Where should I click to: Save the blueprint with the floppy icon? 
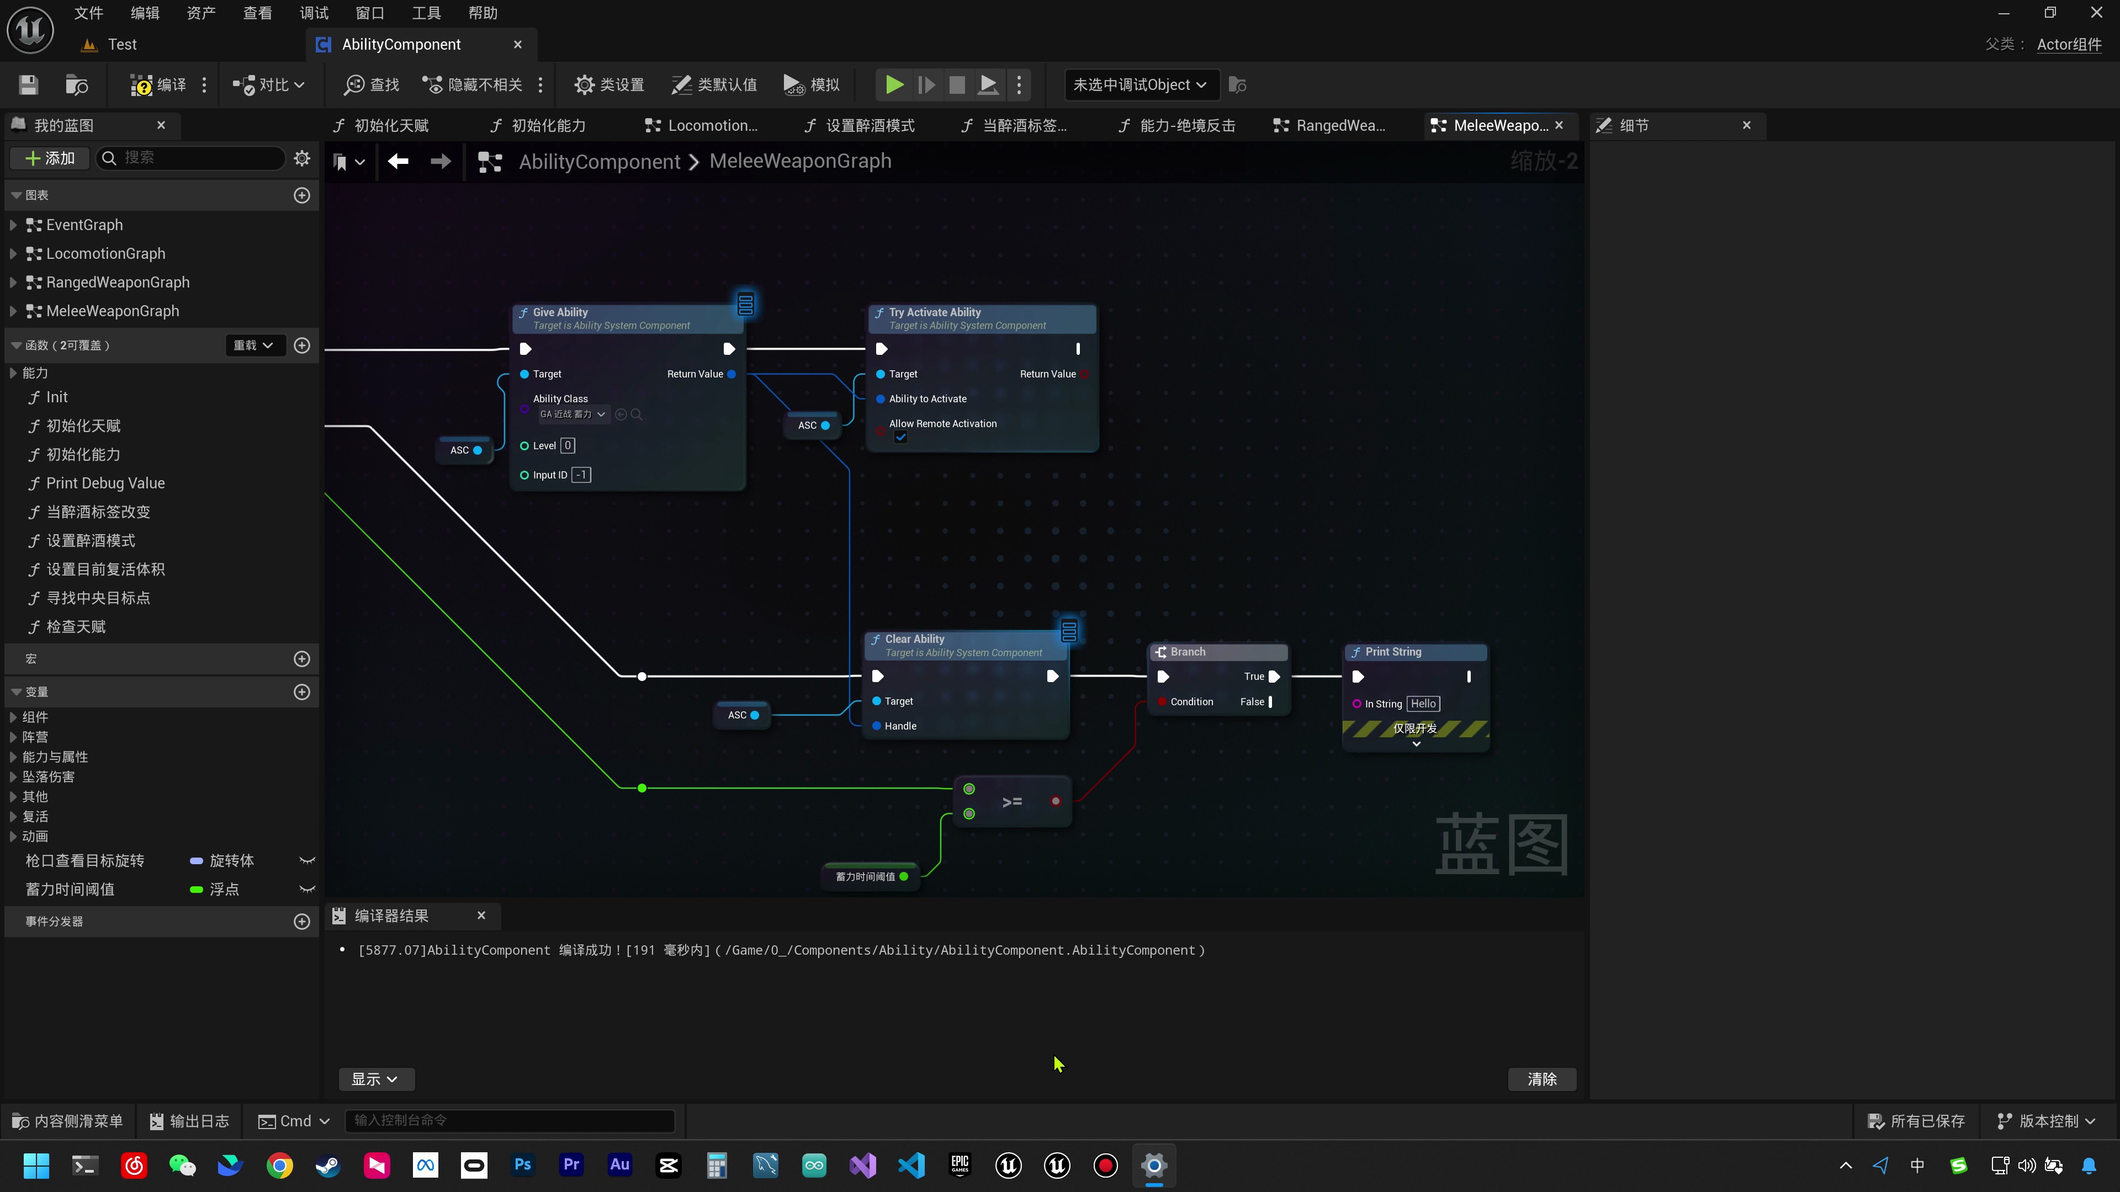[x=28, y=85]
